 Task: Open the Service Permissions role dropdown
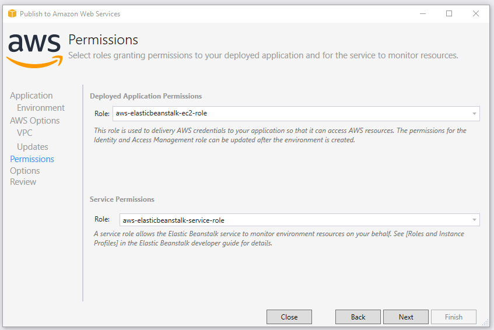click(x=474, y=220)
